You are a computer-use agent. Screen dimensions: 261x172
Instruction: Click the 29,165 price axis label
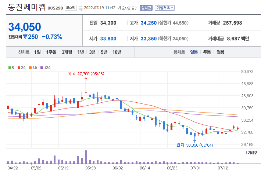coord(247,144)
